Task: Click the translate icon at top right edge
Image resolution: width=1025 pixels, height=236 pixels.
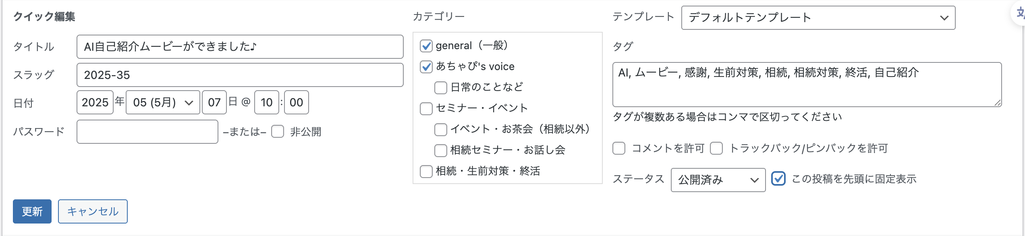Action: pyautogui.click(x=1020, y=14)
